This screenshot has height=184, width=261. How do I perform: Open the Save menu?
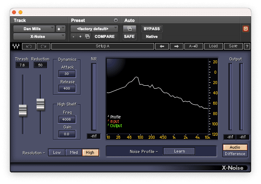[x=233, y=46]
